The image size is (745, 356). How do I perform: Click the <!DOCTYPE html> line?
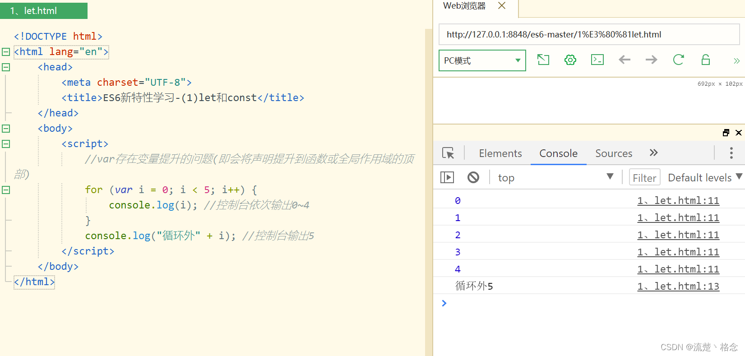[x=58, y=36]
